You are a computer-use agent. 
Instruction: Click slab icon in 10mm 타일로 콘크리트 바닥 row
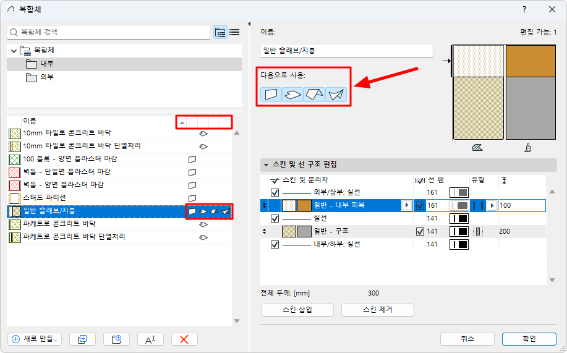click(x=203, y=134)
